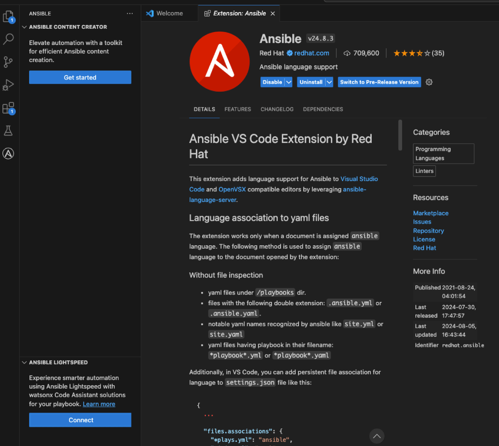Open the Repository resource link
Viewport: 499px width, 446px height.
click(428, 230)
